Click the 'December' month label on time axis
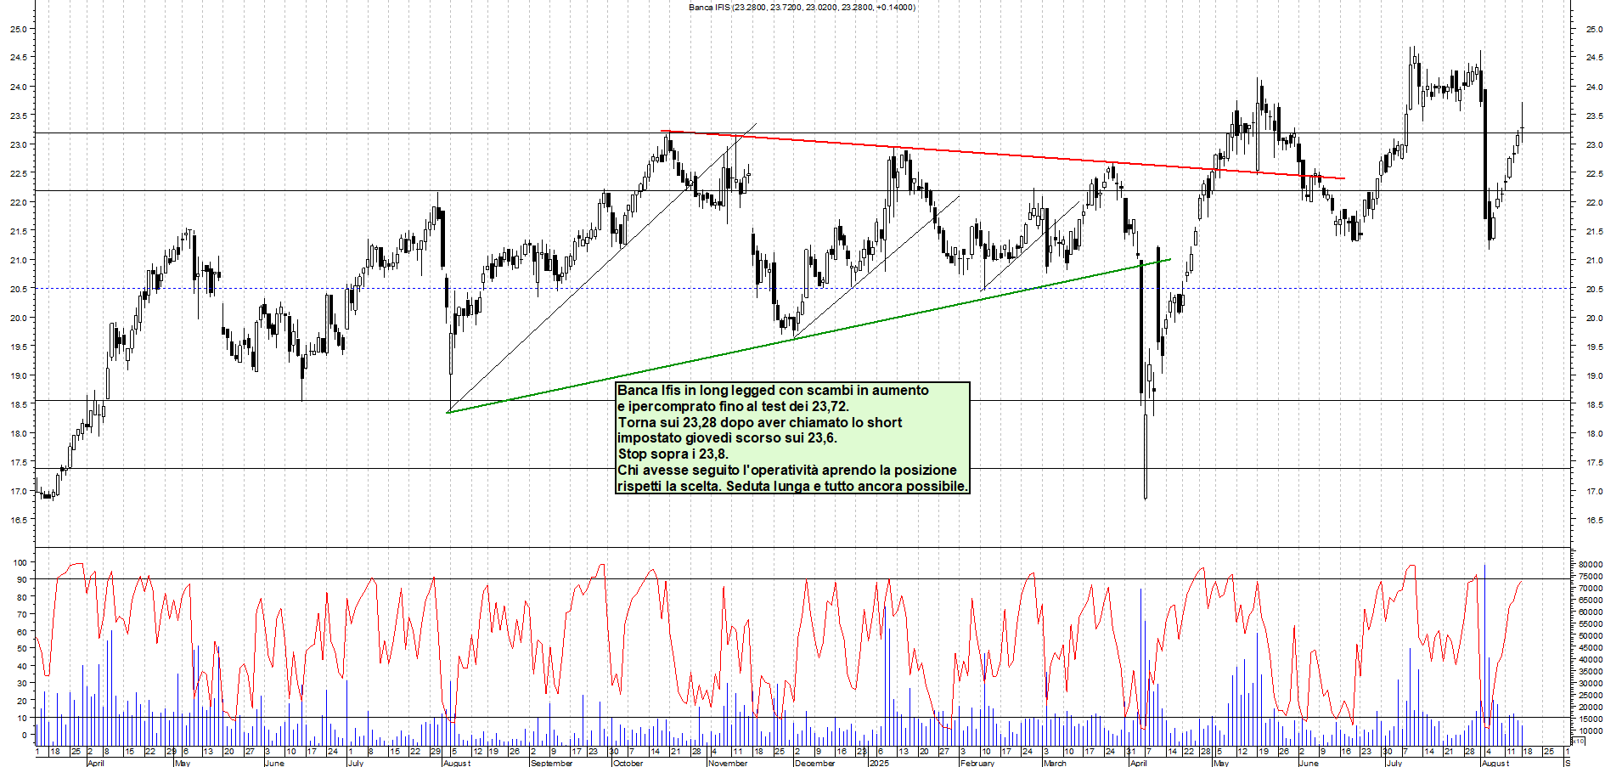 pos(814,763)
